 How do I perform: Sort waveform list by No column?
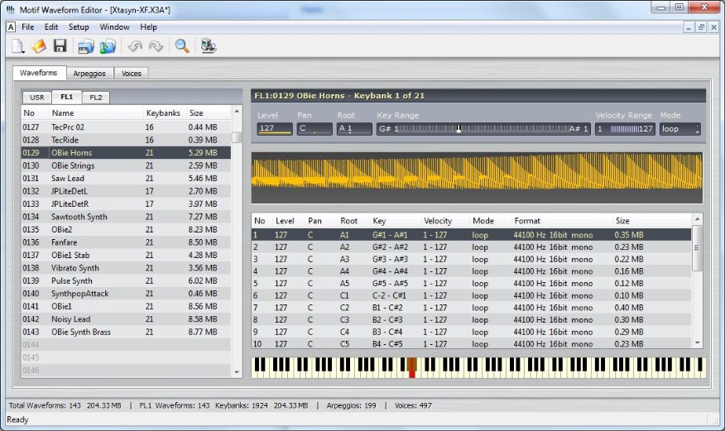(x=35, y=113)
